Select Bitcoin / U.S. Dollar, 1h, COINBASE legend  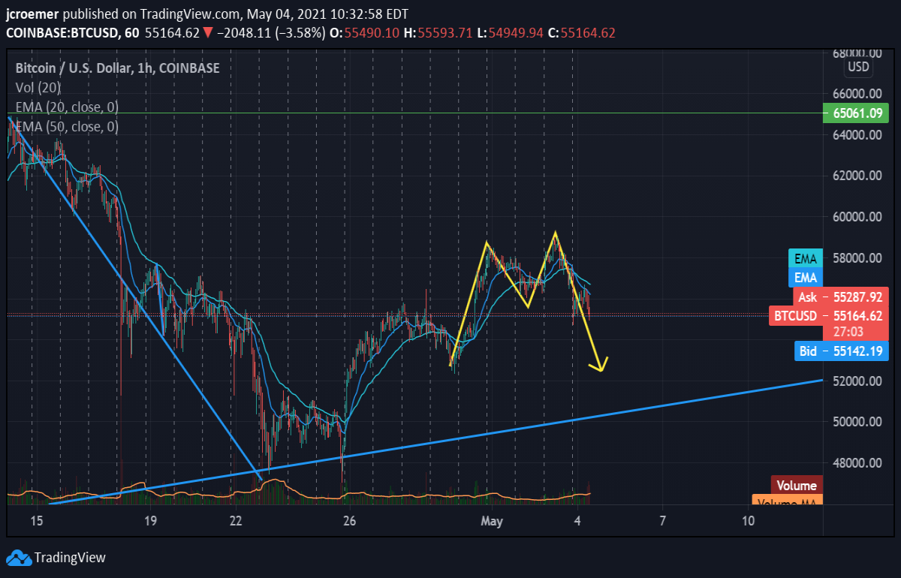[x=117, y=68]
